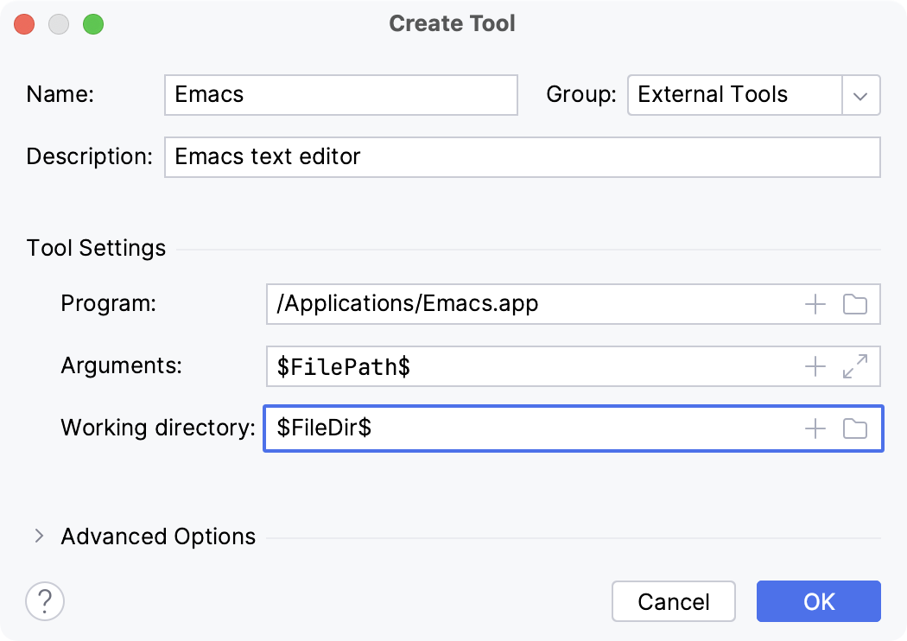Browse for the Program executable

point(855,304)
